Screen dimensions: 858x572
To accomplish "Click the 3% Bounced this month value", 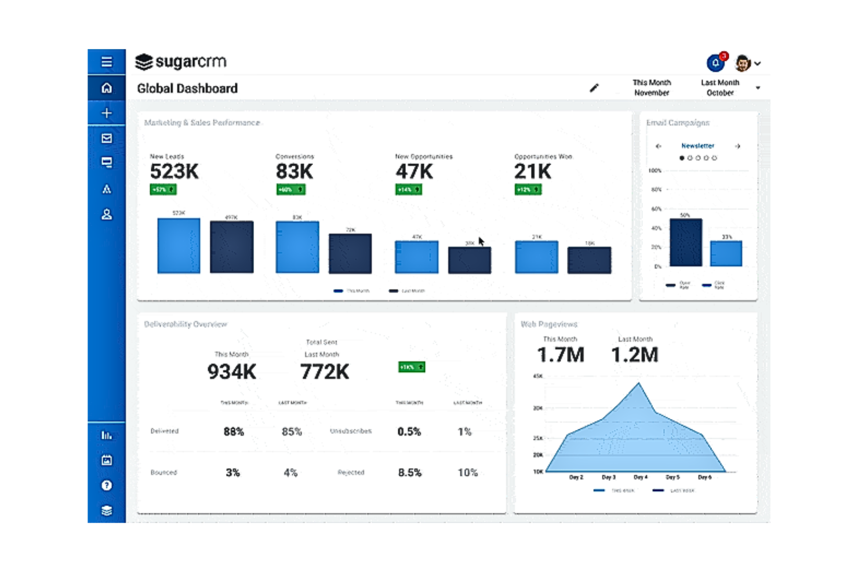I will pos(232,473).
